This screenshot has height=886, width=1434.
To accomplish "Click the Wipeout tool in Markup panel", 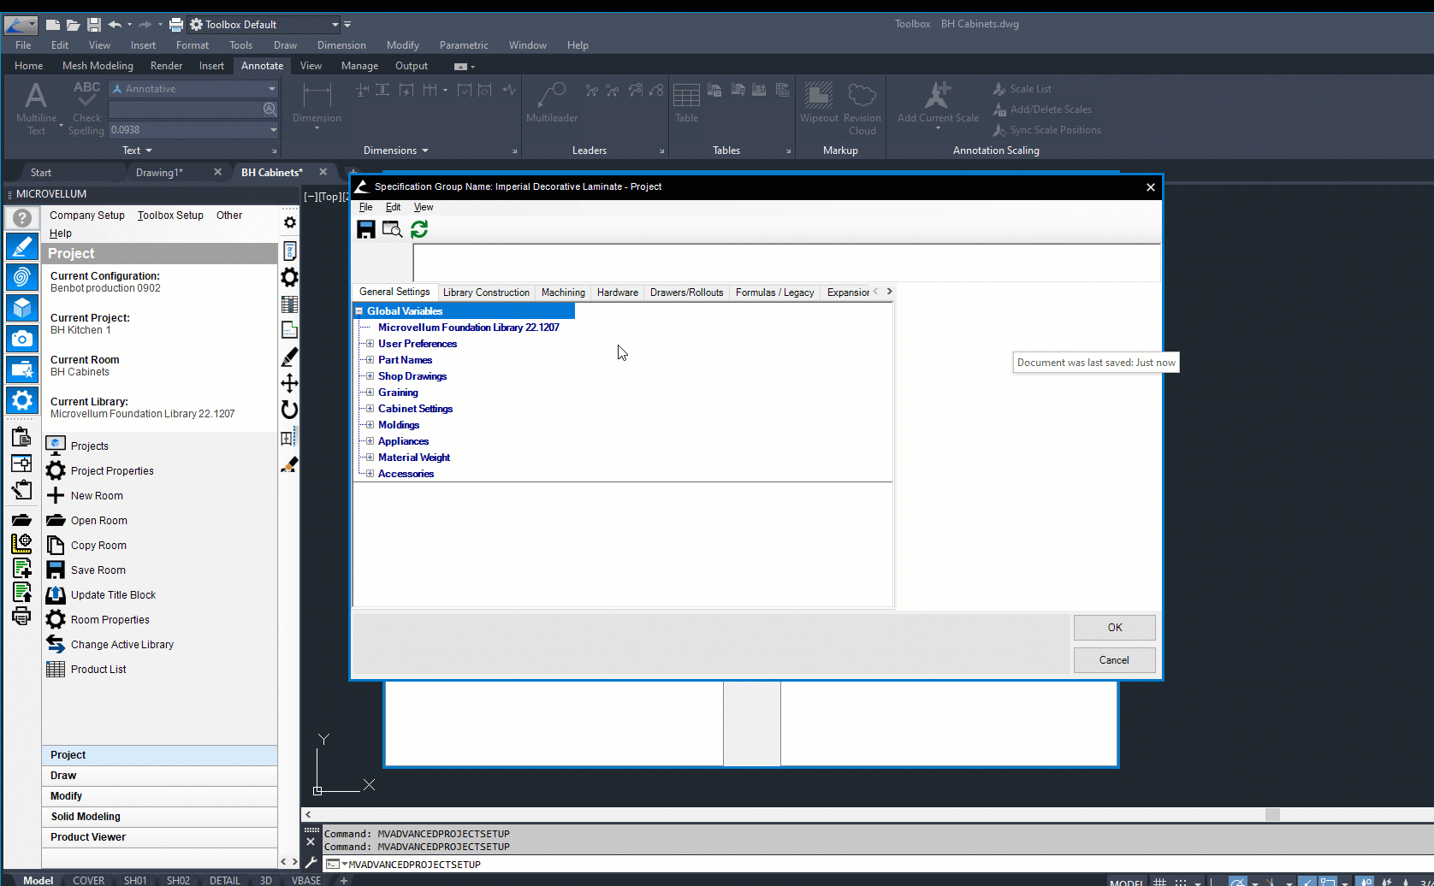I will (818, 102).
